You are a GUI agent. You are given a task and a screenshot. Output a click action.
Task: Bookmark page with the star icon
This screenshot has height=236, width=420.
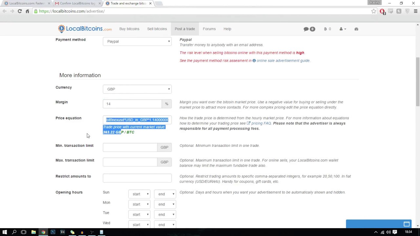374,11
